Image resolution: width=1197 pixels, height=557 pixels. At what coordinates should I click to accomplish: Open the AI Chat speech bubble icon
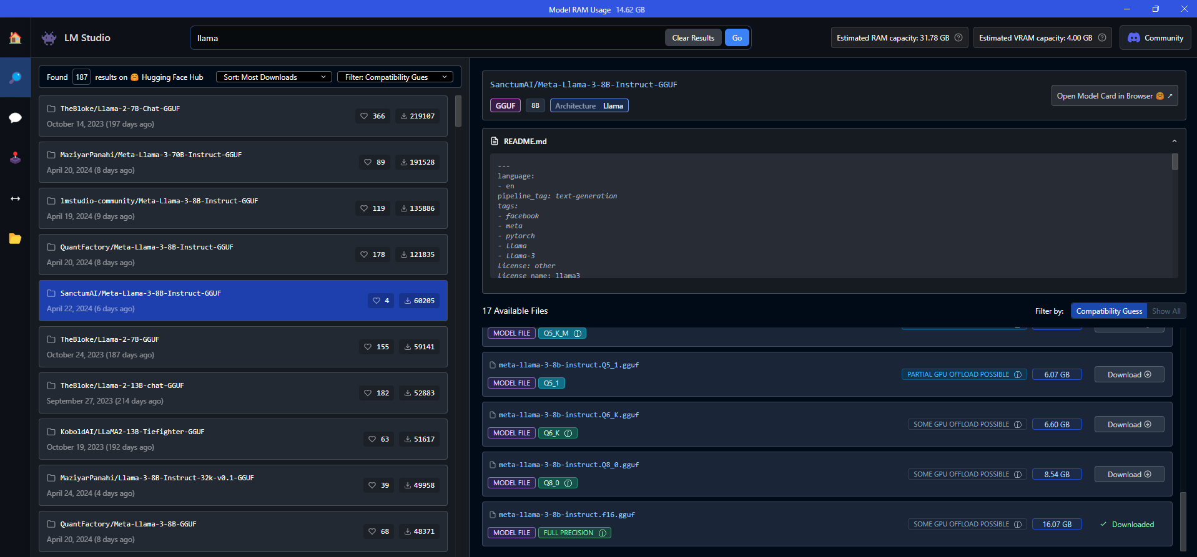(x=15, y=118)
